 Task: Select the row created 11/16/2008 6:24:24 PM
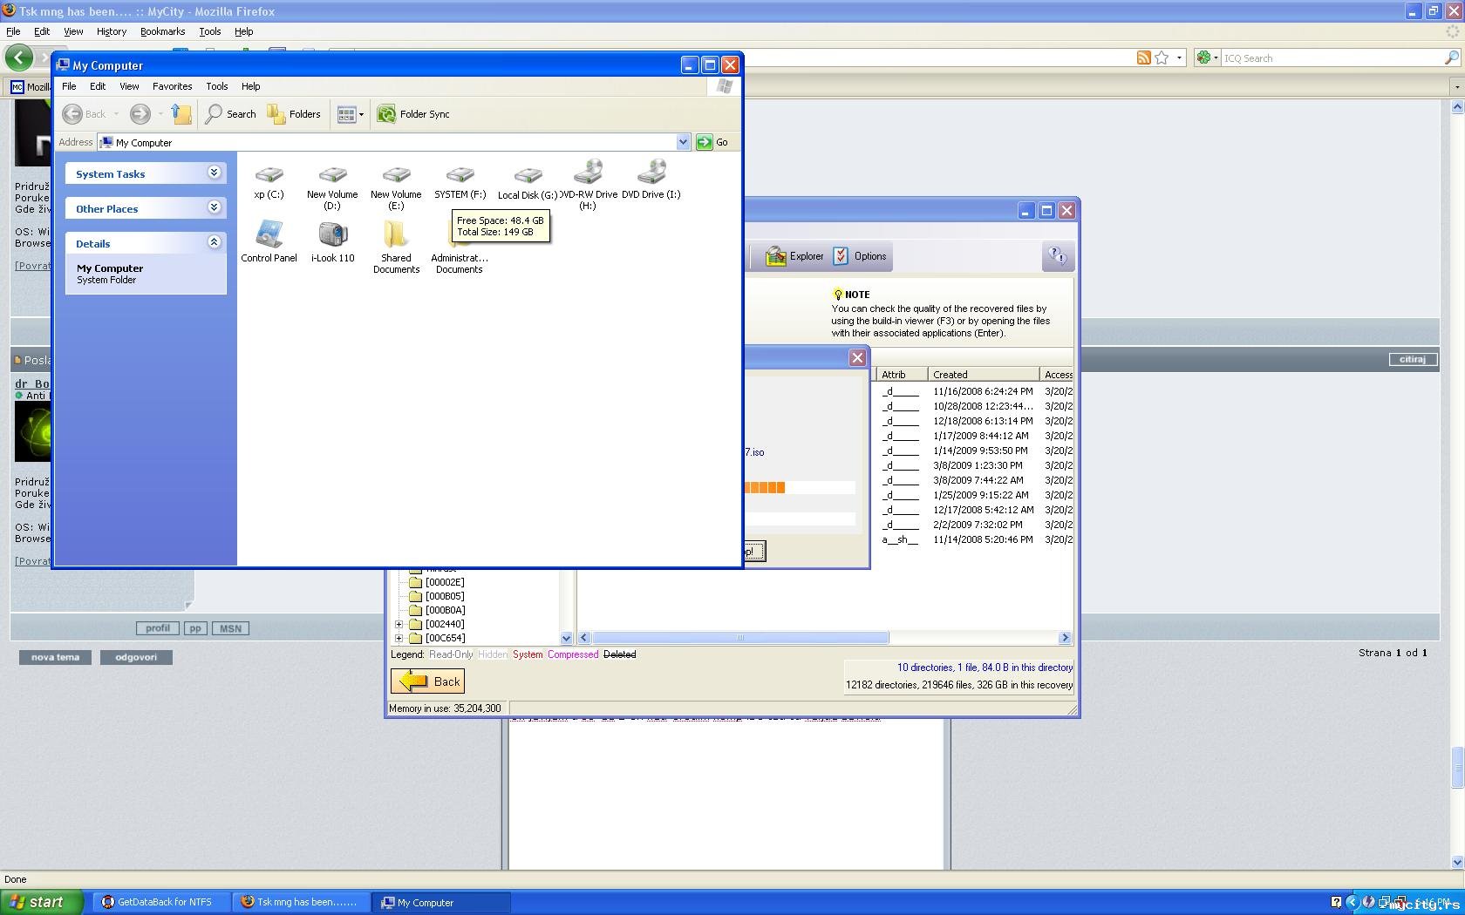(975, 391)
